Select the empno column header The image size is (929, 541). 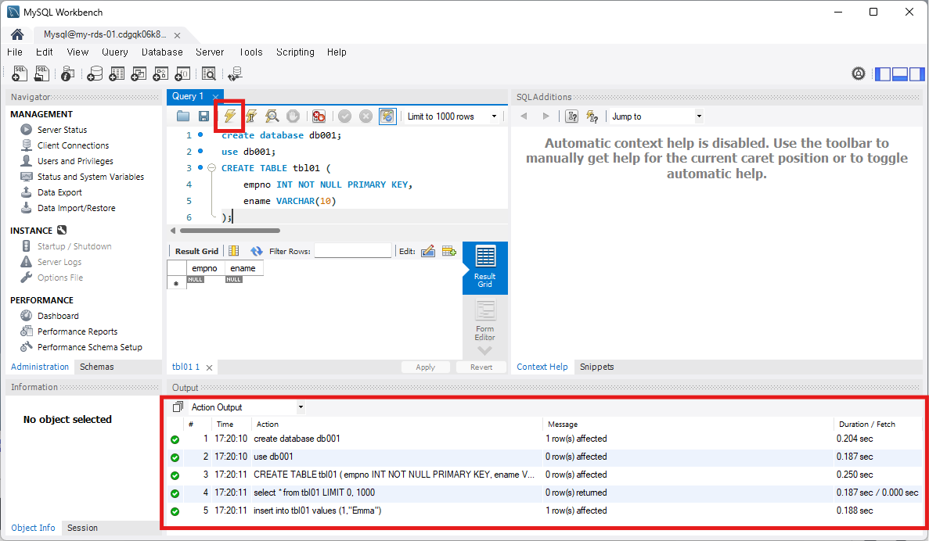pos(204,268)
